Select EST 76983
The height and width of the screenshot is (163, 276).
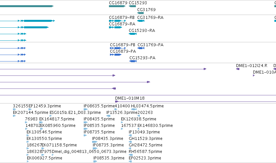point(31,119)
